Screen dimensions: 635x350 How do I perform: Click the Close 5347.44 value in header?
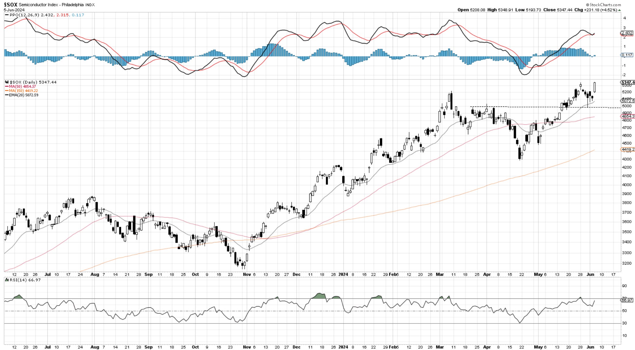pos(565,10)
